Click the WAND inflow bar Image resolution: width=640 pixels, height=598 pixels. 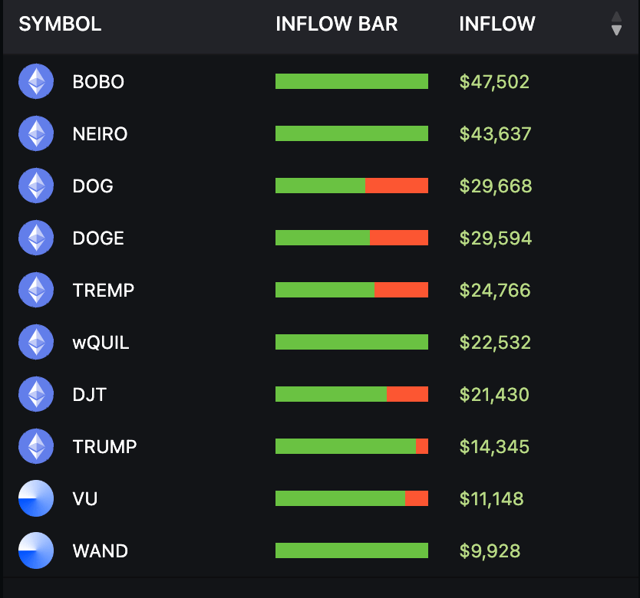point(351,550)
